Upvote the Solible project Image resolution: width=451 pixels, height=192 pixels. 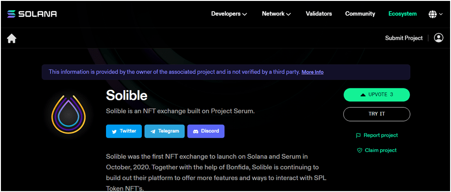click(376, 95)
